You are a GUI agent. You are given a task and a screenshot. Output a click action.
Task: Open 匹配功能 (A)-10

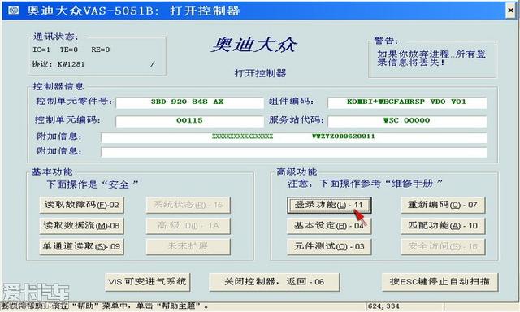[443, 226]
